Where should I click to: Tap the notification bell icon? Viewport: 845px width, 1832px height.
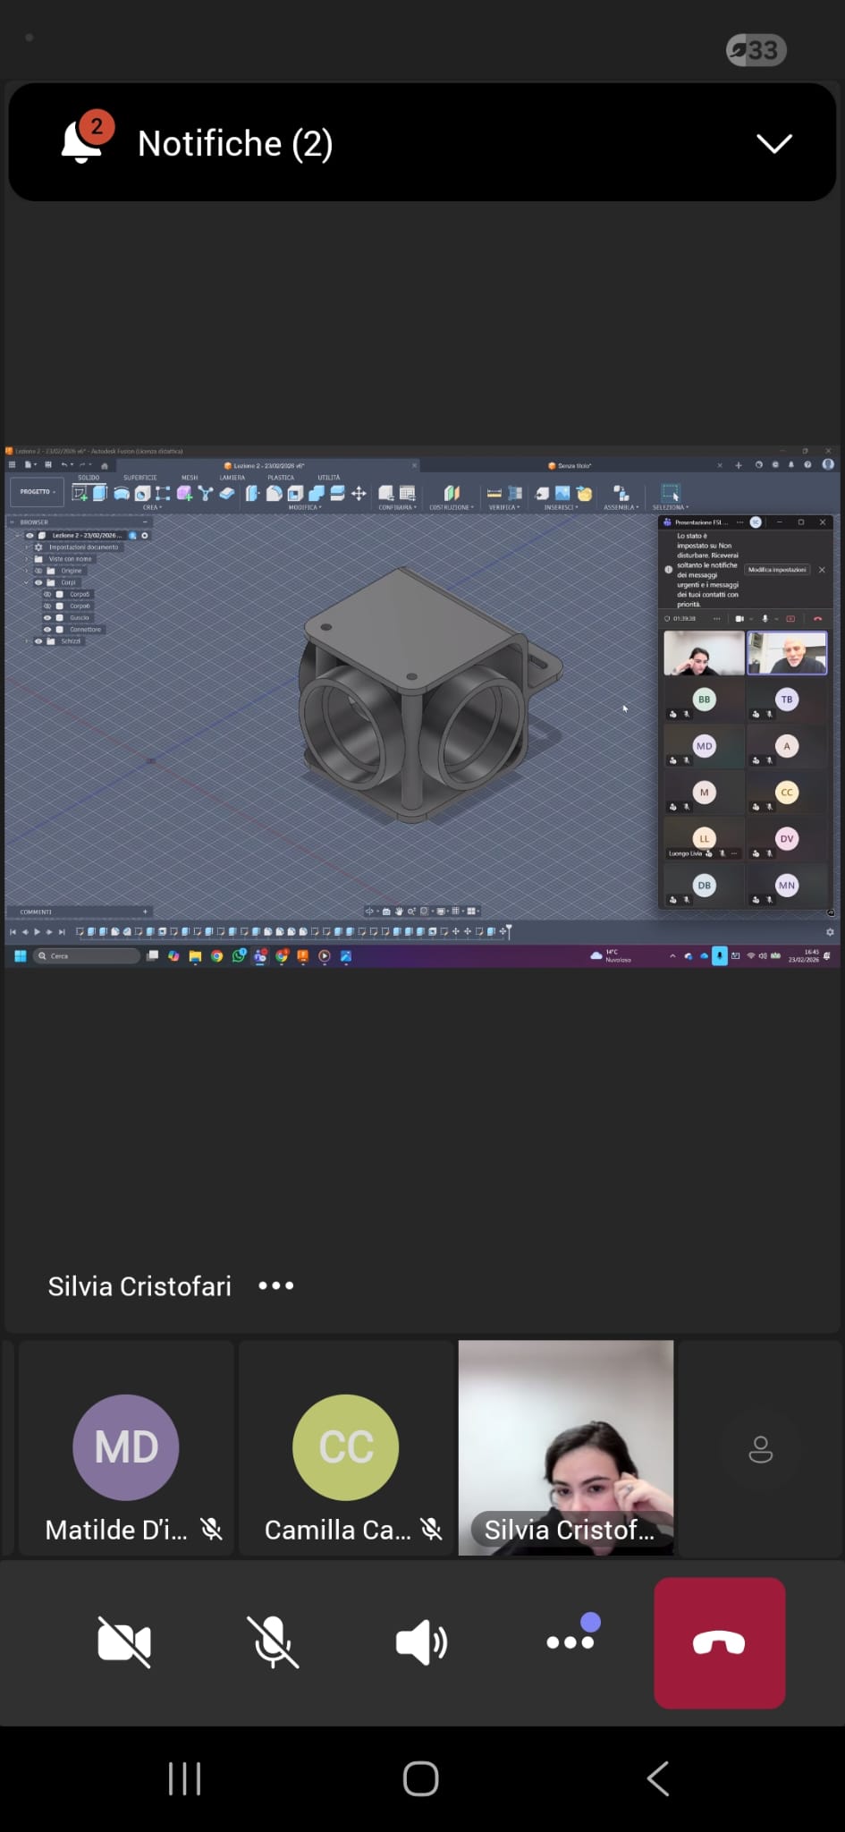point(82,141)
